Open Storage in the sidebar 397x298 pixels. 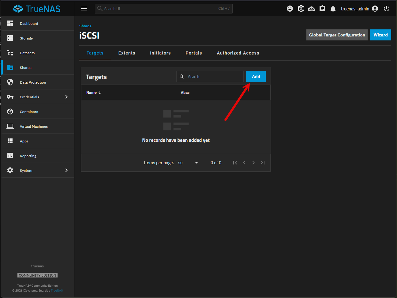coord(38,38)
